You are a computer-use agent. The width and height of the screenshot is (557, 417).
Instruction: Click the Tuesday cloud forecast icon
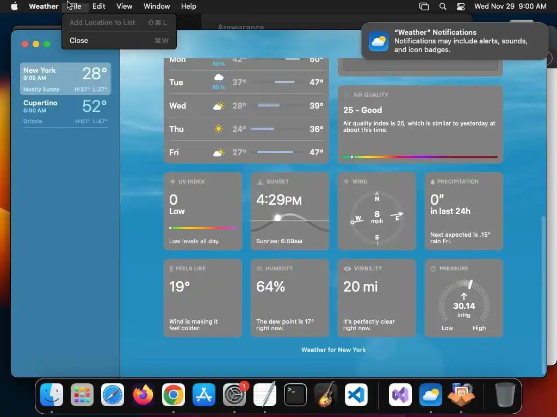tap(219, 77)
